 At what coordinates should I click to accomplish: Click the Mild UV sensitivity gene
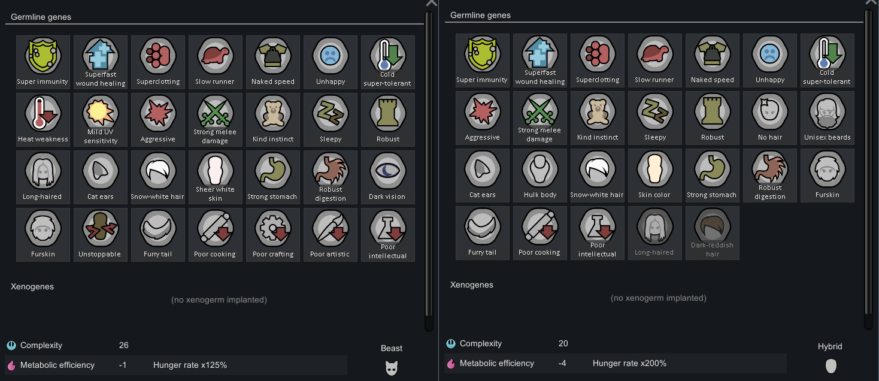pos(101,120)
